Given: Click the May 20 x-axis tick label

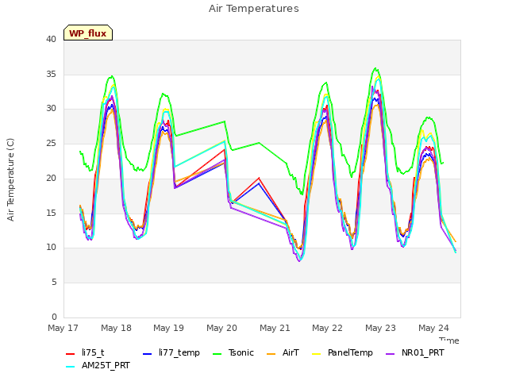Looking at the screenshot, I should click(221, 328).
